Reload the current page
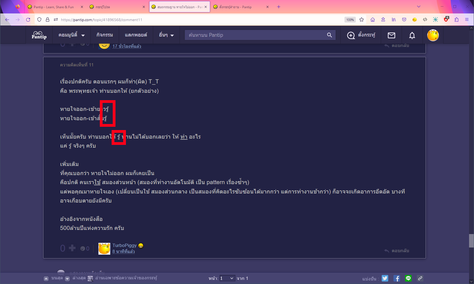The height and width of the screenshot is (284, 474). pos(28,19)
